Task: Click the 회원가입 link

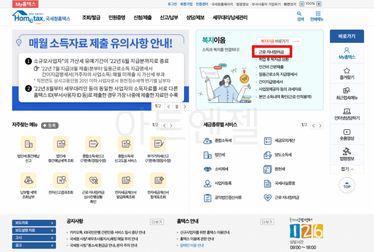Action: tap(186, 4)
